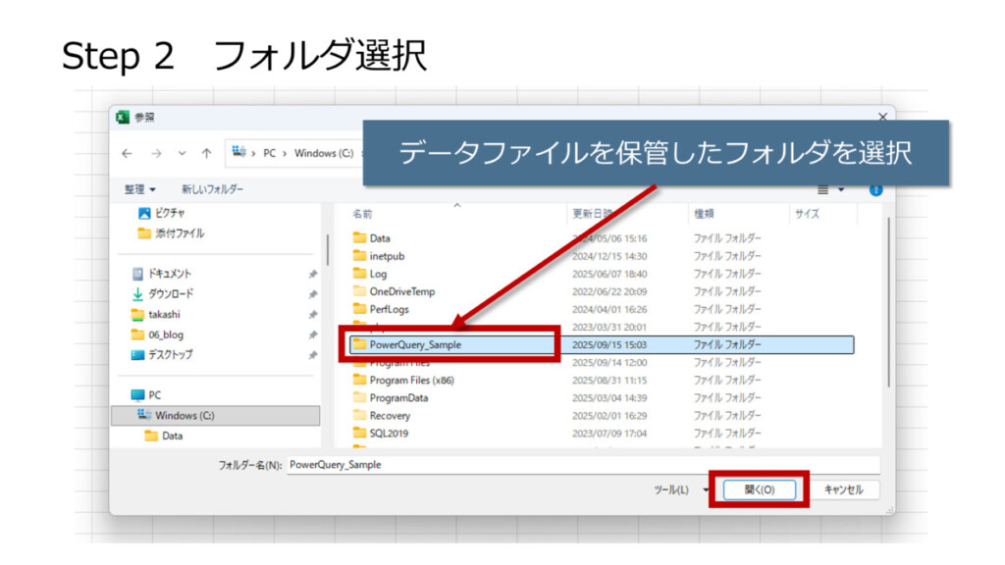Click the キャンセル button
The image size is (1005, 565).
tap(843, 490)
